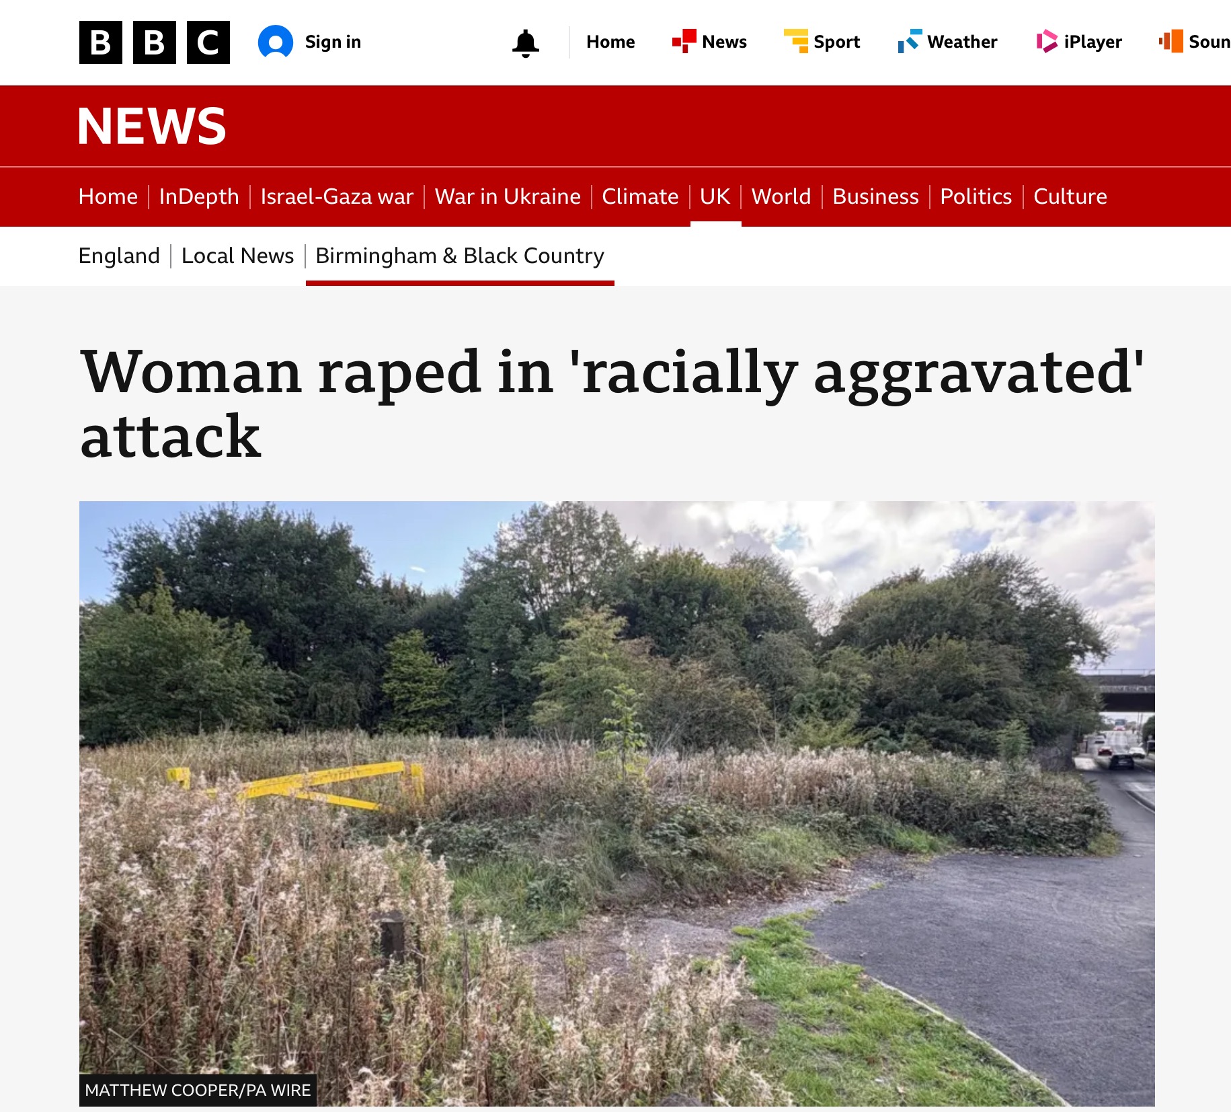
Task: Open the War in Ukraine section
Action: click(x=508, y=196)
